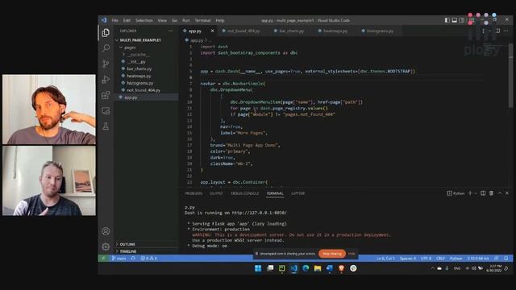Select Python language mode in status bar
The image size is (516, 290).
point(456,259)
